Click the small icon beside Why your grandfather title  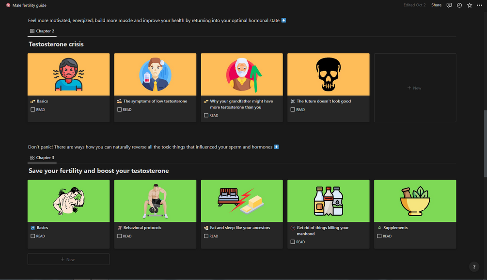[x=206, y=101]
